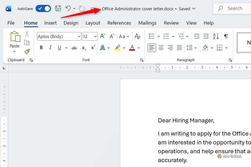
Task: Click the Save icon in title bar
Action: click(58, 9)
